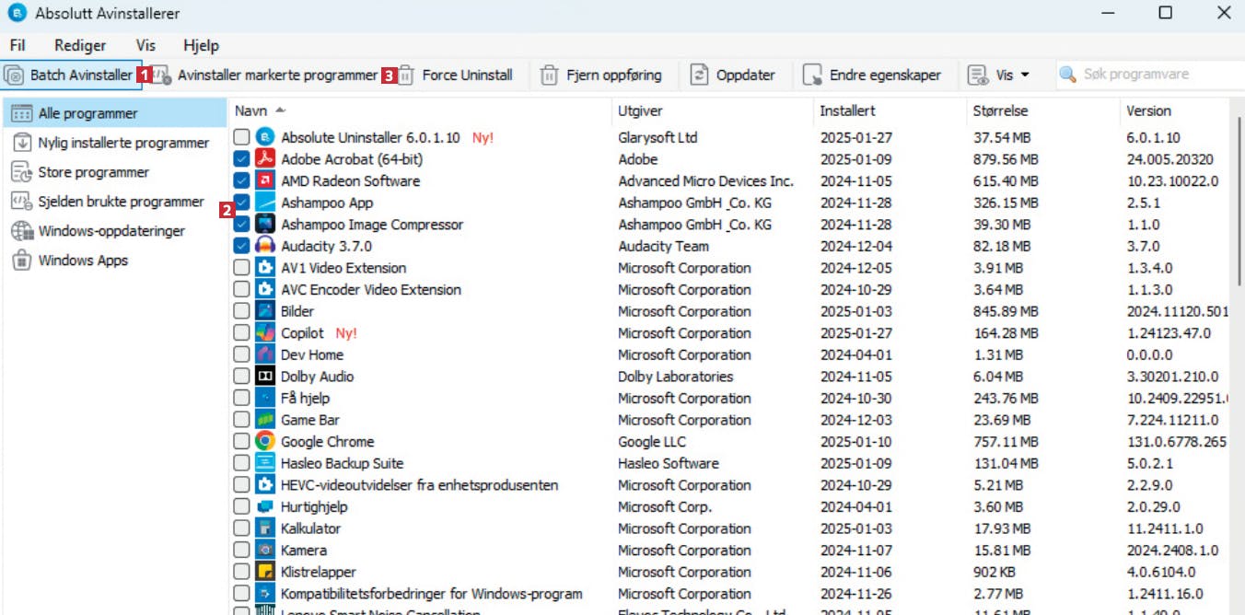
Task: Click the Oppdater refresh icon
Action: 700,75
